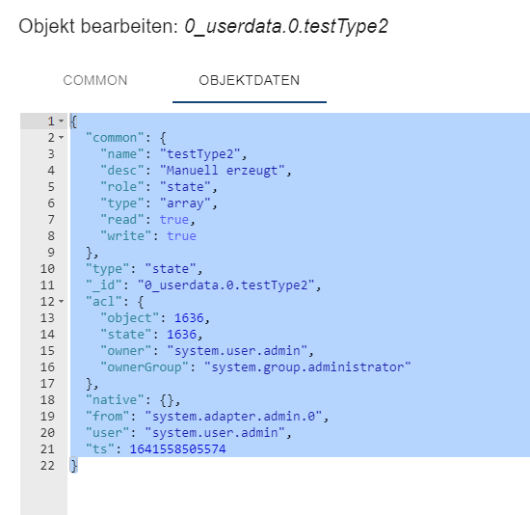The width and height of the screenshot is (530, 515).
Task: Collapse the "common" block fold arrow on line 2
Action: pyautogui.click(x=61, y=137)
